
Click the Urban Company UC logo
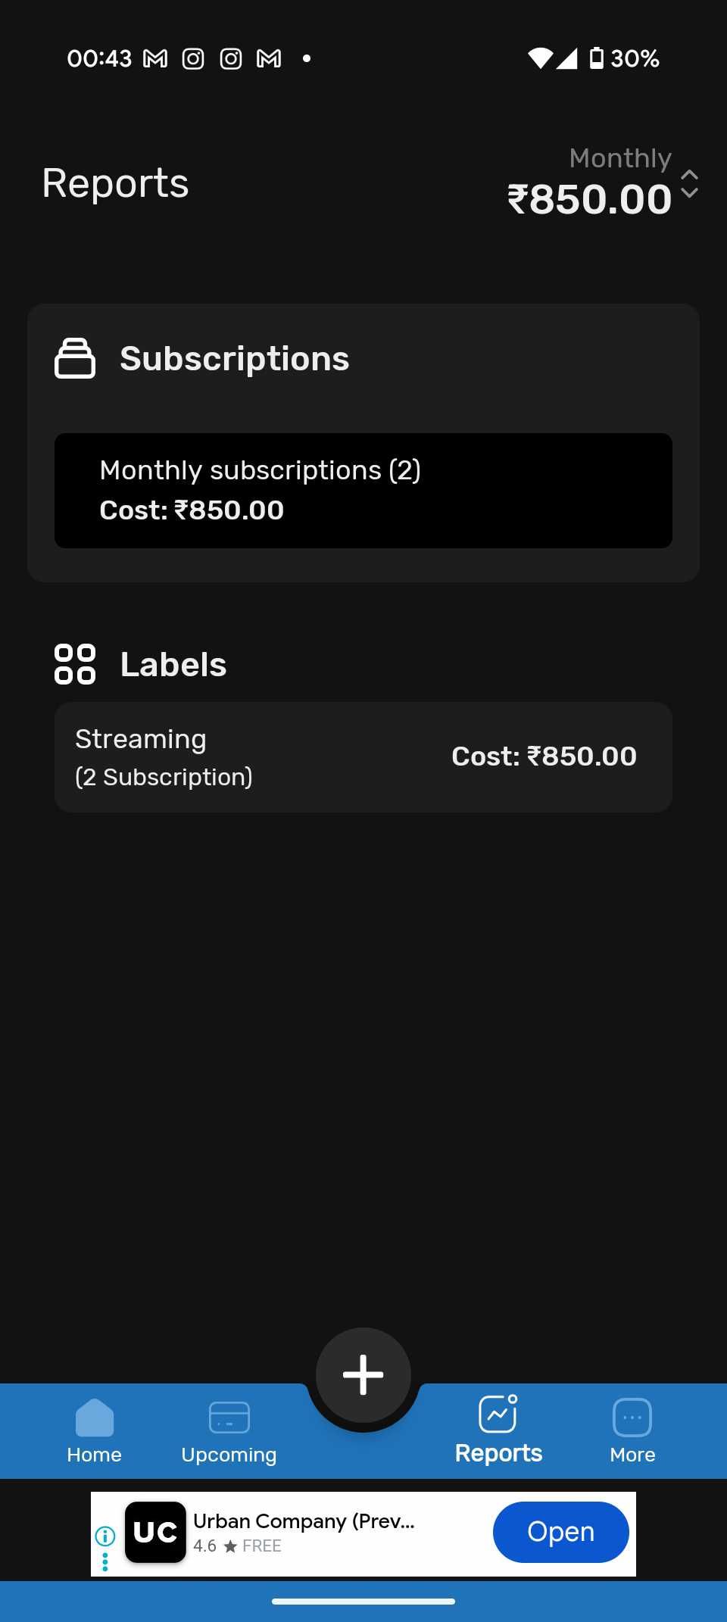click(x=155, y=1532)
